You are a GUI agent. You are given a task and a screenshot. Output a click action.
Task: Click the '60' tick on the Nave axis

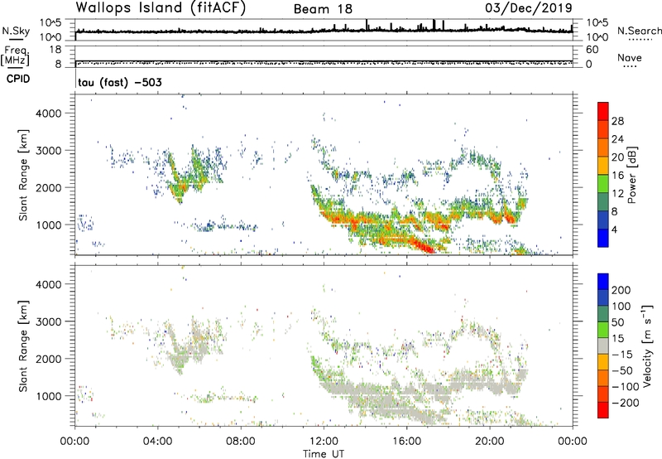592,50
